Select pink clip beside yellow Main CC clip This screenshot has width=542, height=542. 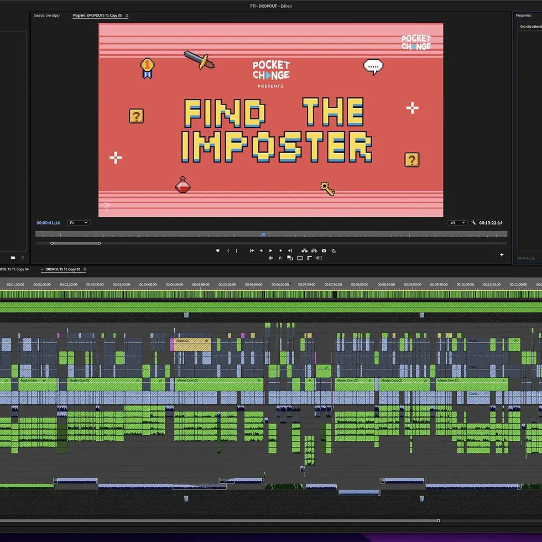(x=172, y=345)
